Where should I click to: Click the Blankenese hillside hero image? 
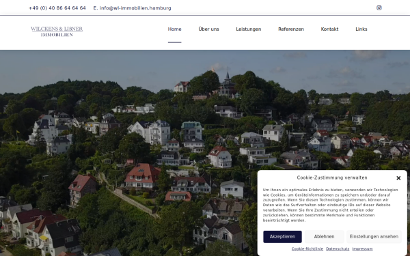point(205,153)
